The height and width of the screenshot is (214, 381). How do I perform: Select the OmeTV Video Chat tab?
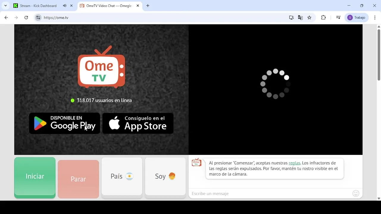click(x=110, y=6)
